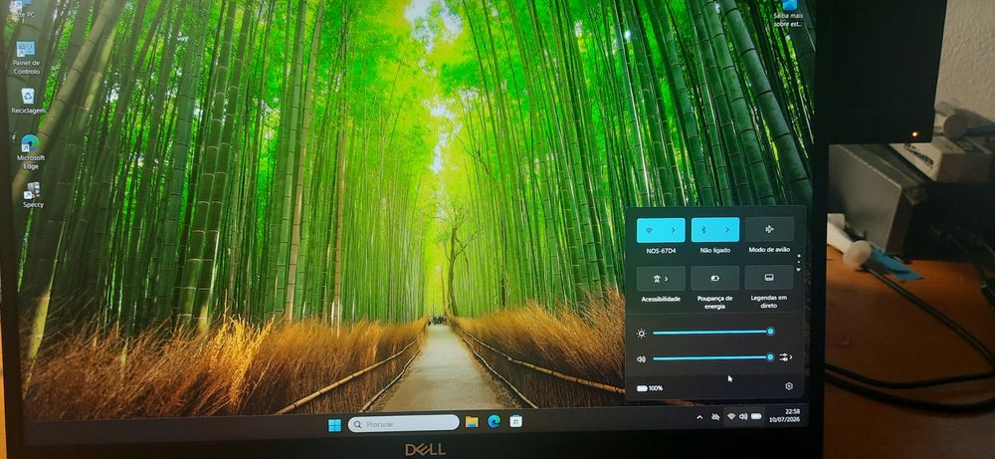Open Microsoft Store from the taskbar
This screenshot has height=459, width=995.
(515, 421)
